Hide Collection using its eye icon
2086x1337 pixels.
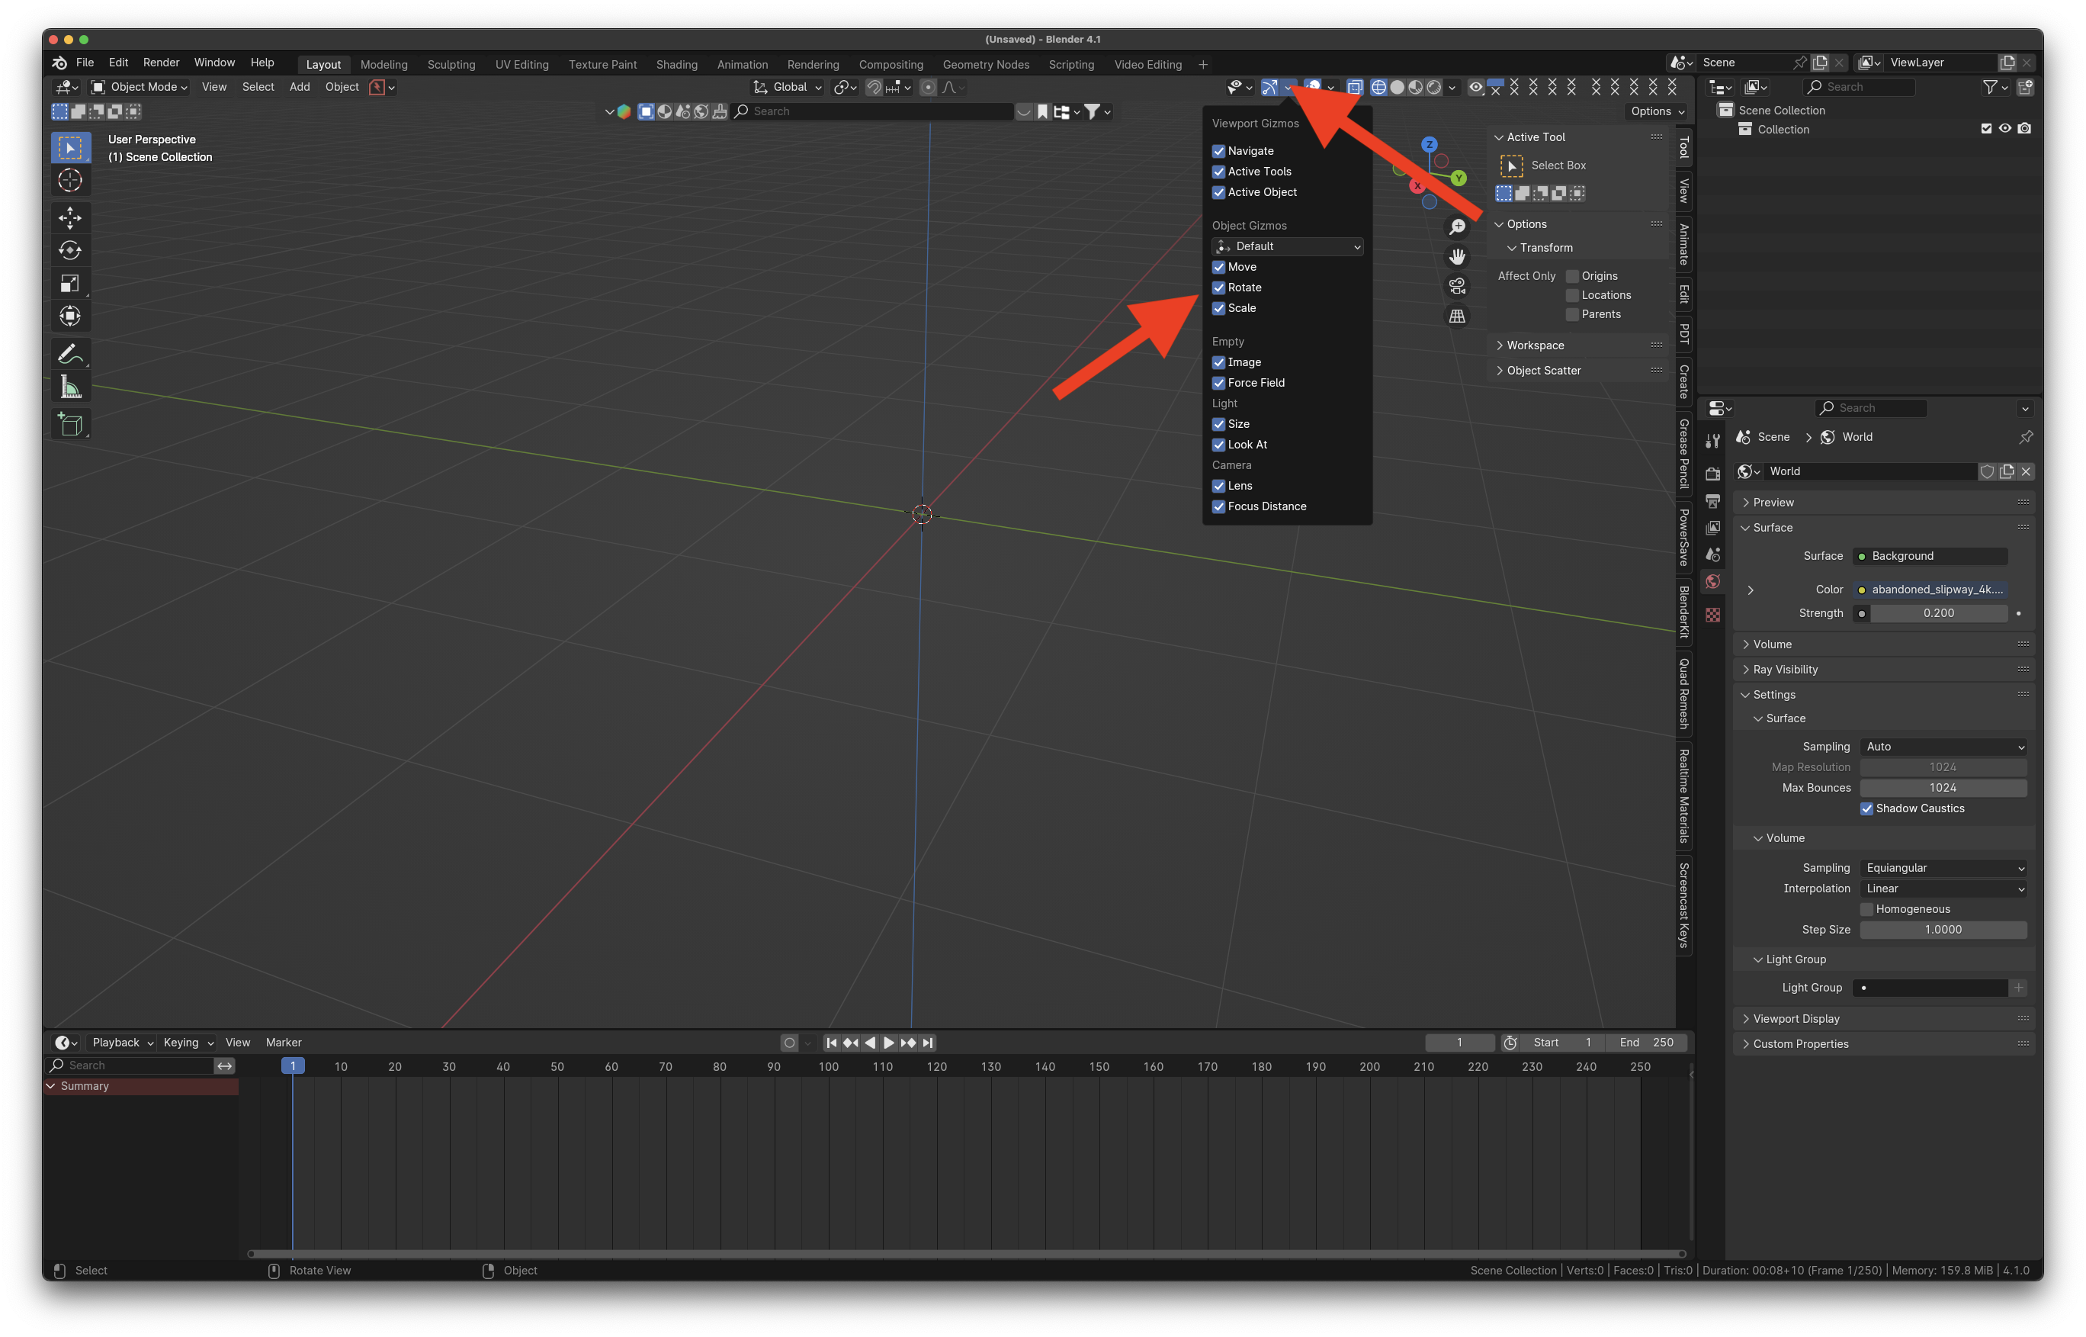(2004, 128)
